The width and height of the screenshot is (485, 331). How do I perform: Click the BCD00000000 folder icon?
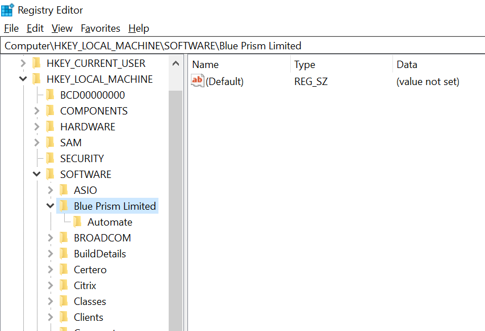pos(51,95)
